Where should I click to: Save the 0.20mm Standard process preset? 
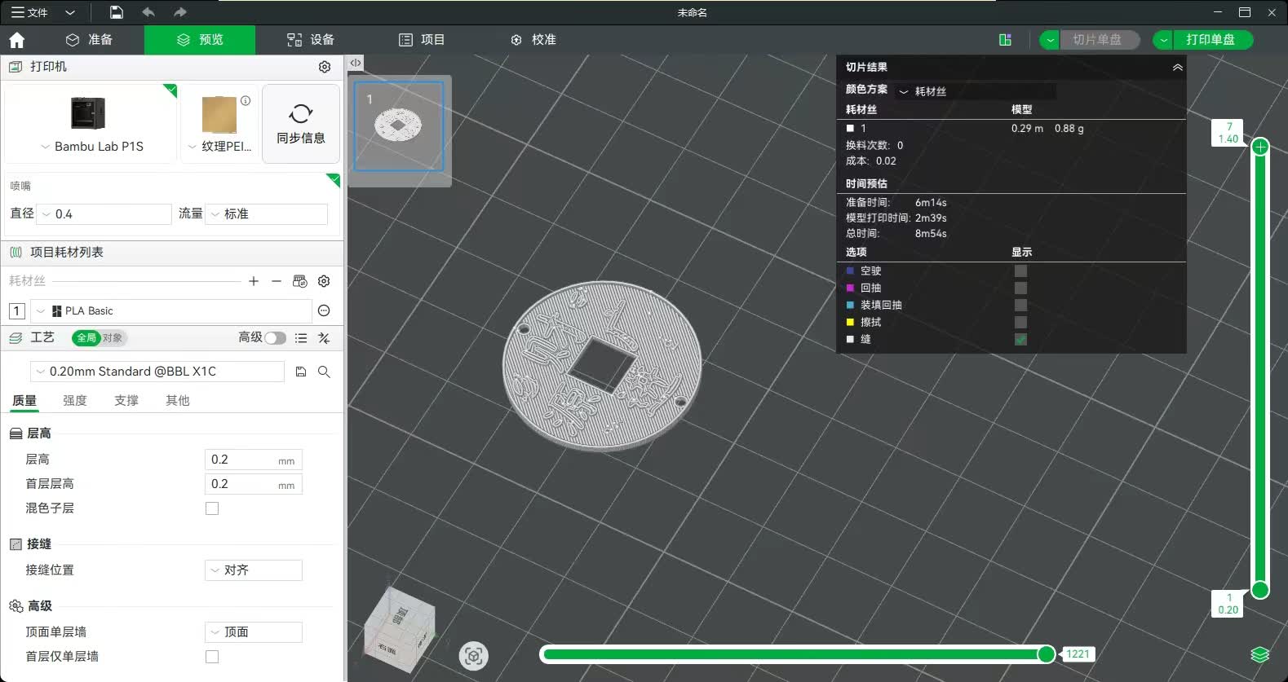(x=301, y=372)
